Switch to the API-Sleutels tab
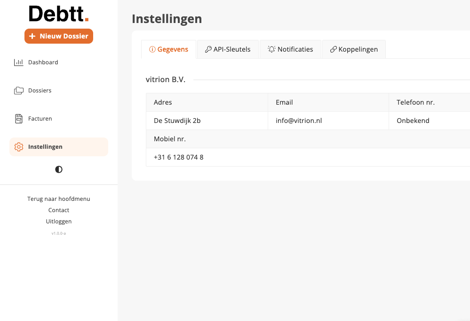The width and height of the screenshot is (470, 321). [x=228, y=49]
